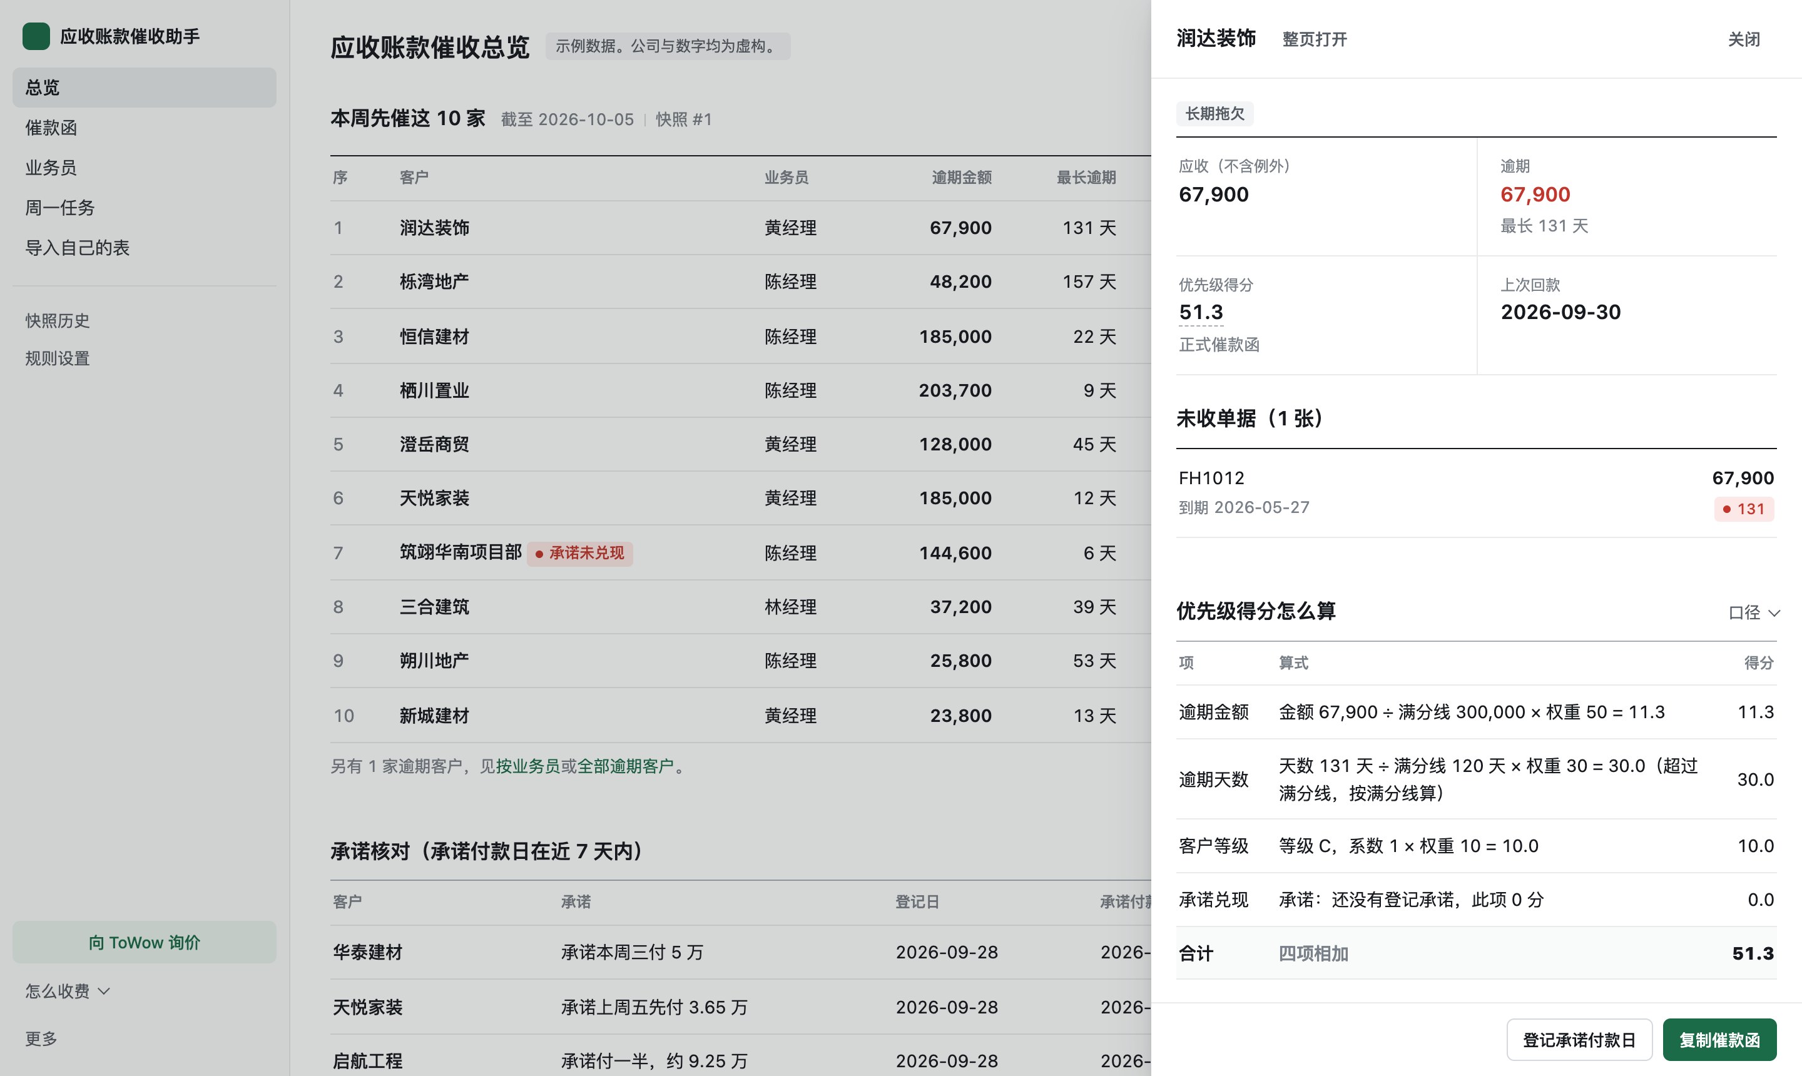
Task: Close the 润达装饰 panel via 关闭
Action: point(1743,39)
